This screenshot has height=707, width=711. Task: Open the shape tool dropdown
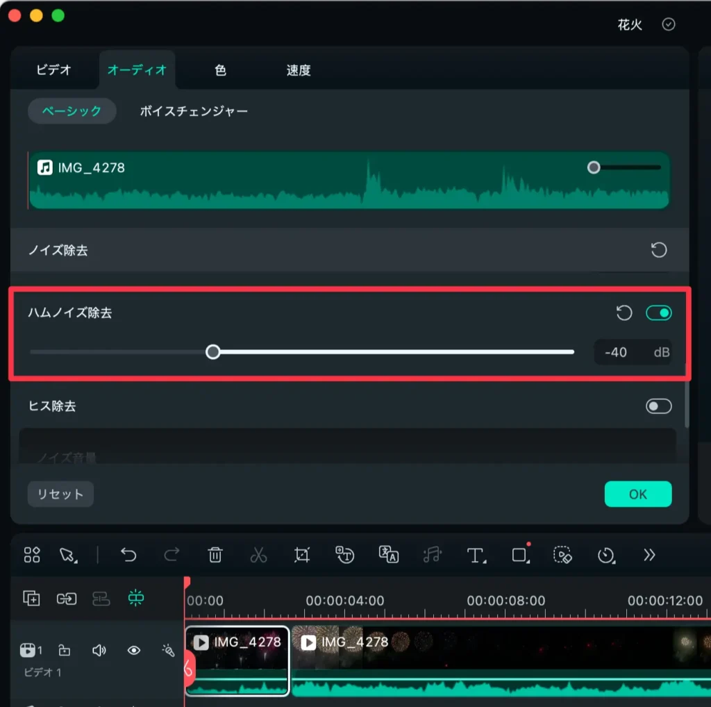tap(520, 554)
